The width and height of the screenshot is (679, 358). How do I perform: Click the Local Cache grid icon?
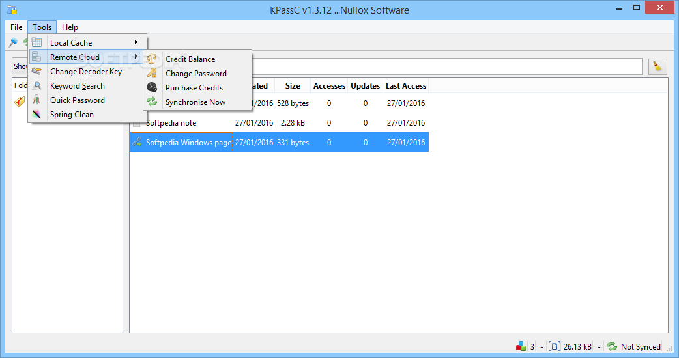pyautogui.click(x=36, y=42)
